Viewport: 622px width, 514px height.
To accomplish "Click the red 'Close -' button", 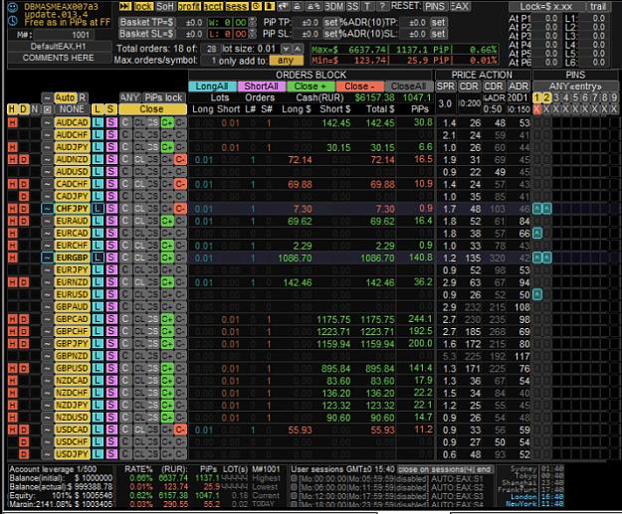I will pyautogui.click(x=359, y=86).
